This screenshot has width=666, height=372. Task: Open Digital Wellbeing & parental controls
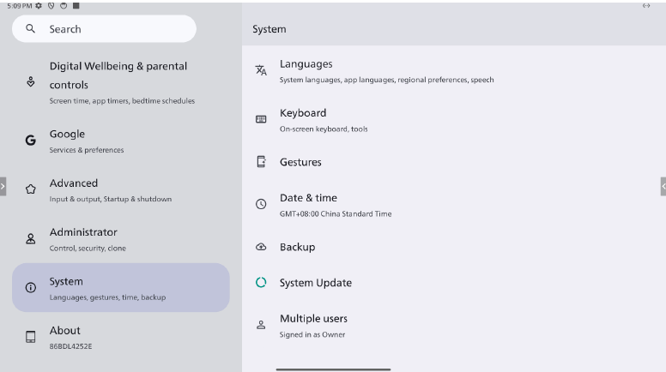(x=120, y=82)
